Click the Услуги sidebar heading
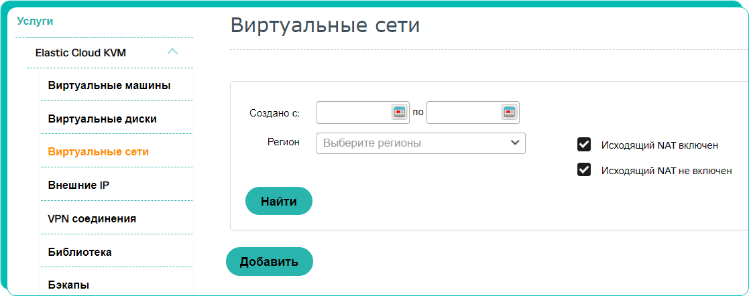The image size is (749, 296). point(35,21)
